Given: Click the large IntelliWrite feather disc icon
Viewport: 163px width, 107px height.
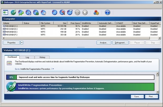Looking at the screenshot, I should pos(11,87).
